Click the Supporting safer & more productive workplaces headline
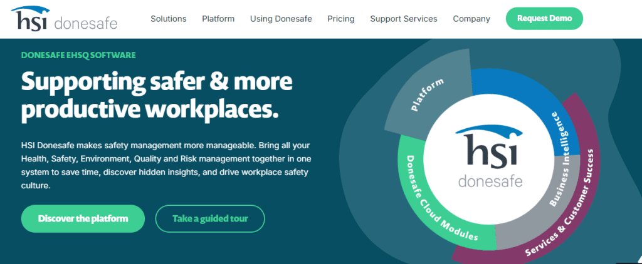 click(157, 96)
